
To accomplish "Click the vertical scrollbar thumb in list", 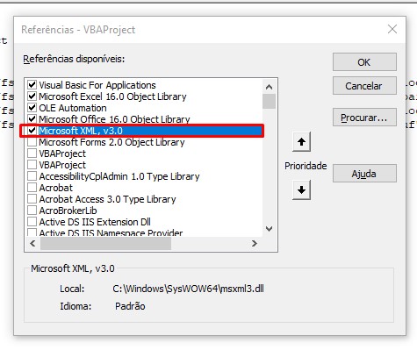I will (269, 101).
